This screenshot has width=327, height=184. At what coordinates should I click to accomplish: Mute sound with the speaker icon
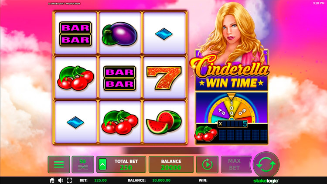click(x=61, y=180)
